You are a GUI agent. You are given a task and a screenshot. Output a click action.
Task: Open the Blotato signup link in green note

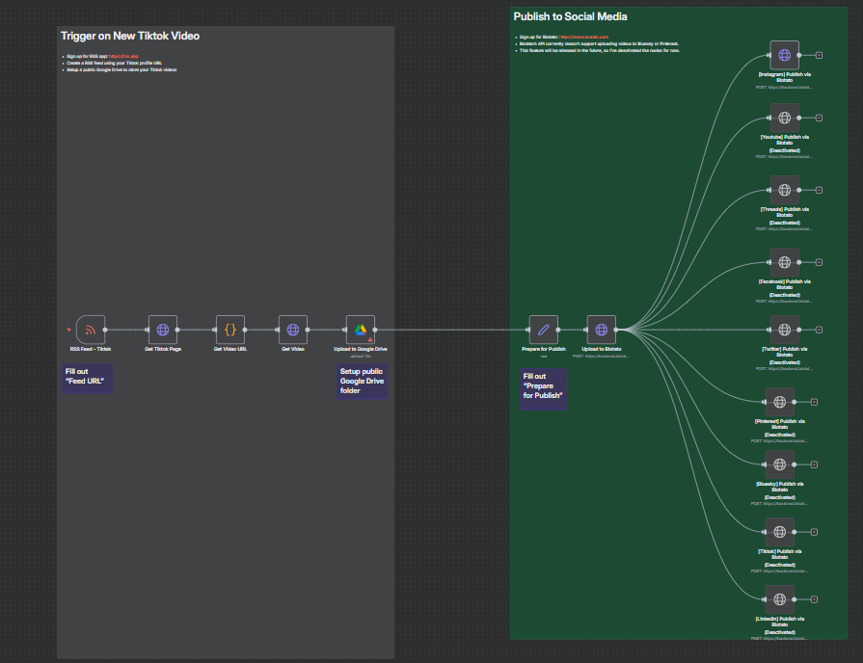point(584,37)
